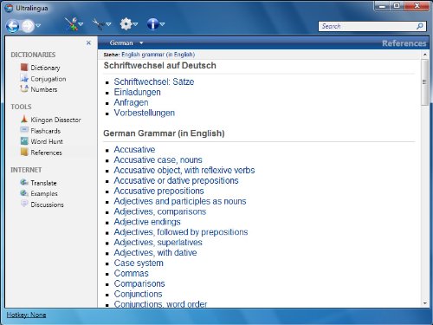
Task: Open the Vorbestellungen link
Action: (145, 113)
